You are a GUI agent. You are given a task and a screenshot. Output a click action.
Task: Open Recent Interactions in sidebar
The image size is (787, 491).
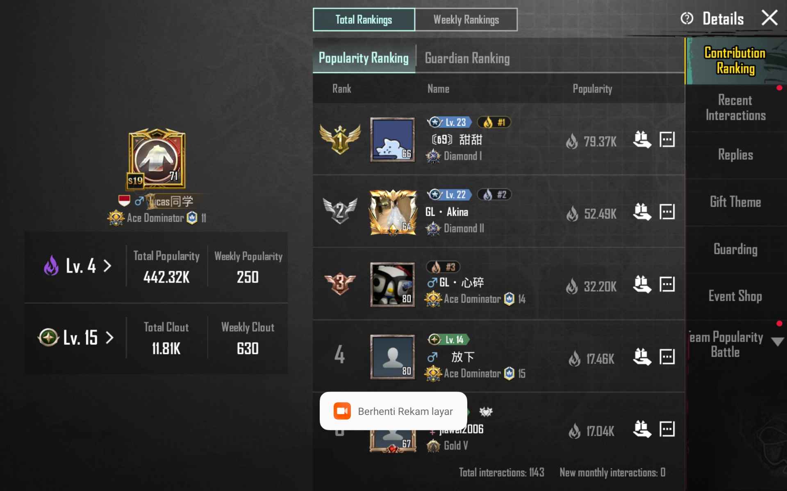click(735, 108)
